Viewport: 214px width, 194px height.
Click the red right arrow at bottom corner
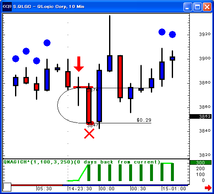pos(208,188)
